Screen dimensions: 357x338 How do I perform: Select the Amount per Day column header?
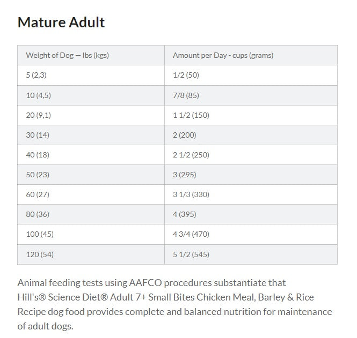click(251, 55)
